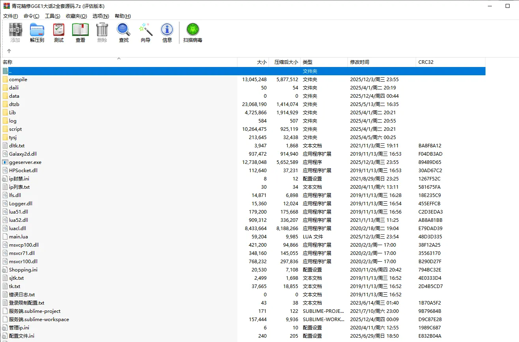Select the dltk.txt file icon
519x342 pixels.
[5, 145]
